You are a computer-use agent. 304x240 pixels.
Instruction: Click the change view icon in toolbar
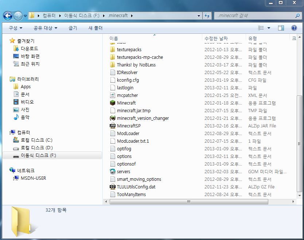tap(261, 28)
